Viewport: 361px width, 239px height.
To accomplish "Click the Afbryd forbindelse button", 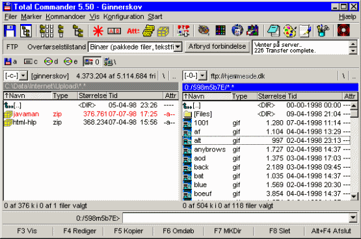I will pos(217,47).
